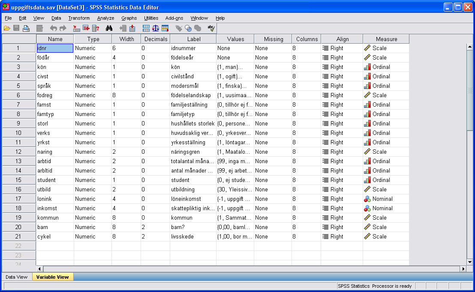
Task: Click the Decimals column header
Action: 156,39
